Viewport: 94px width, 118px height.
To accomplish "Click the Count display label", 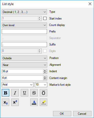I will [x=57, y=25].
